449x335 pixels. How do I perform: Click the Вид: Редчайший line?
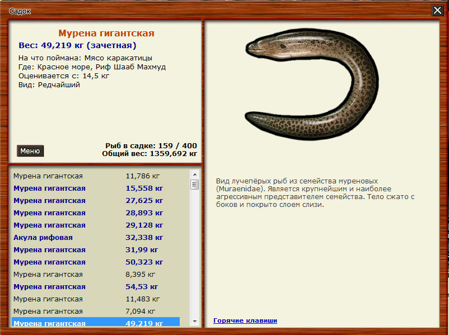pyautogui.click(x=49, y=84)
